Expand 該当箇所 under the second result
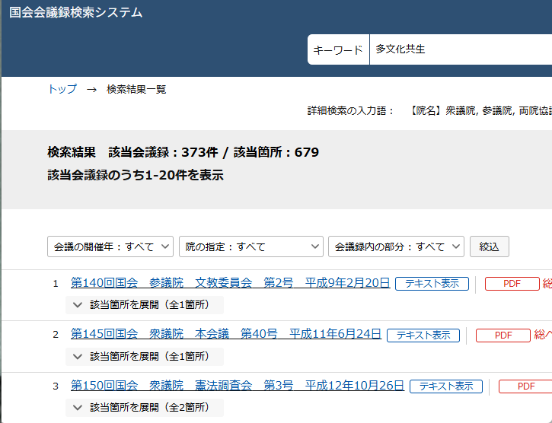552x423 pixels. (x=145, y=356)
